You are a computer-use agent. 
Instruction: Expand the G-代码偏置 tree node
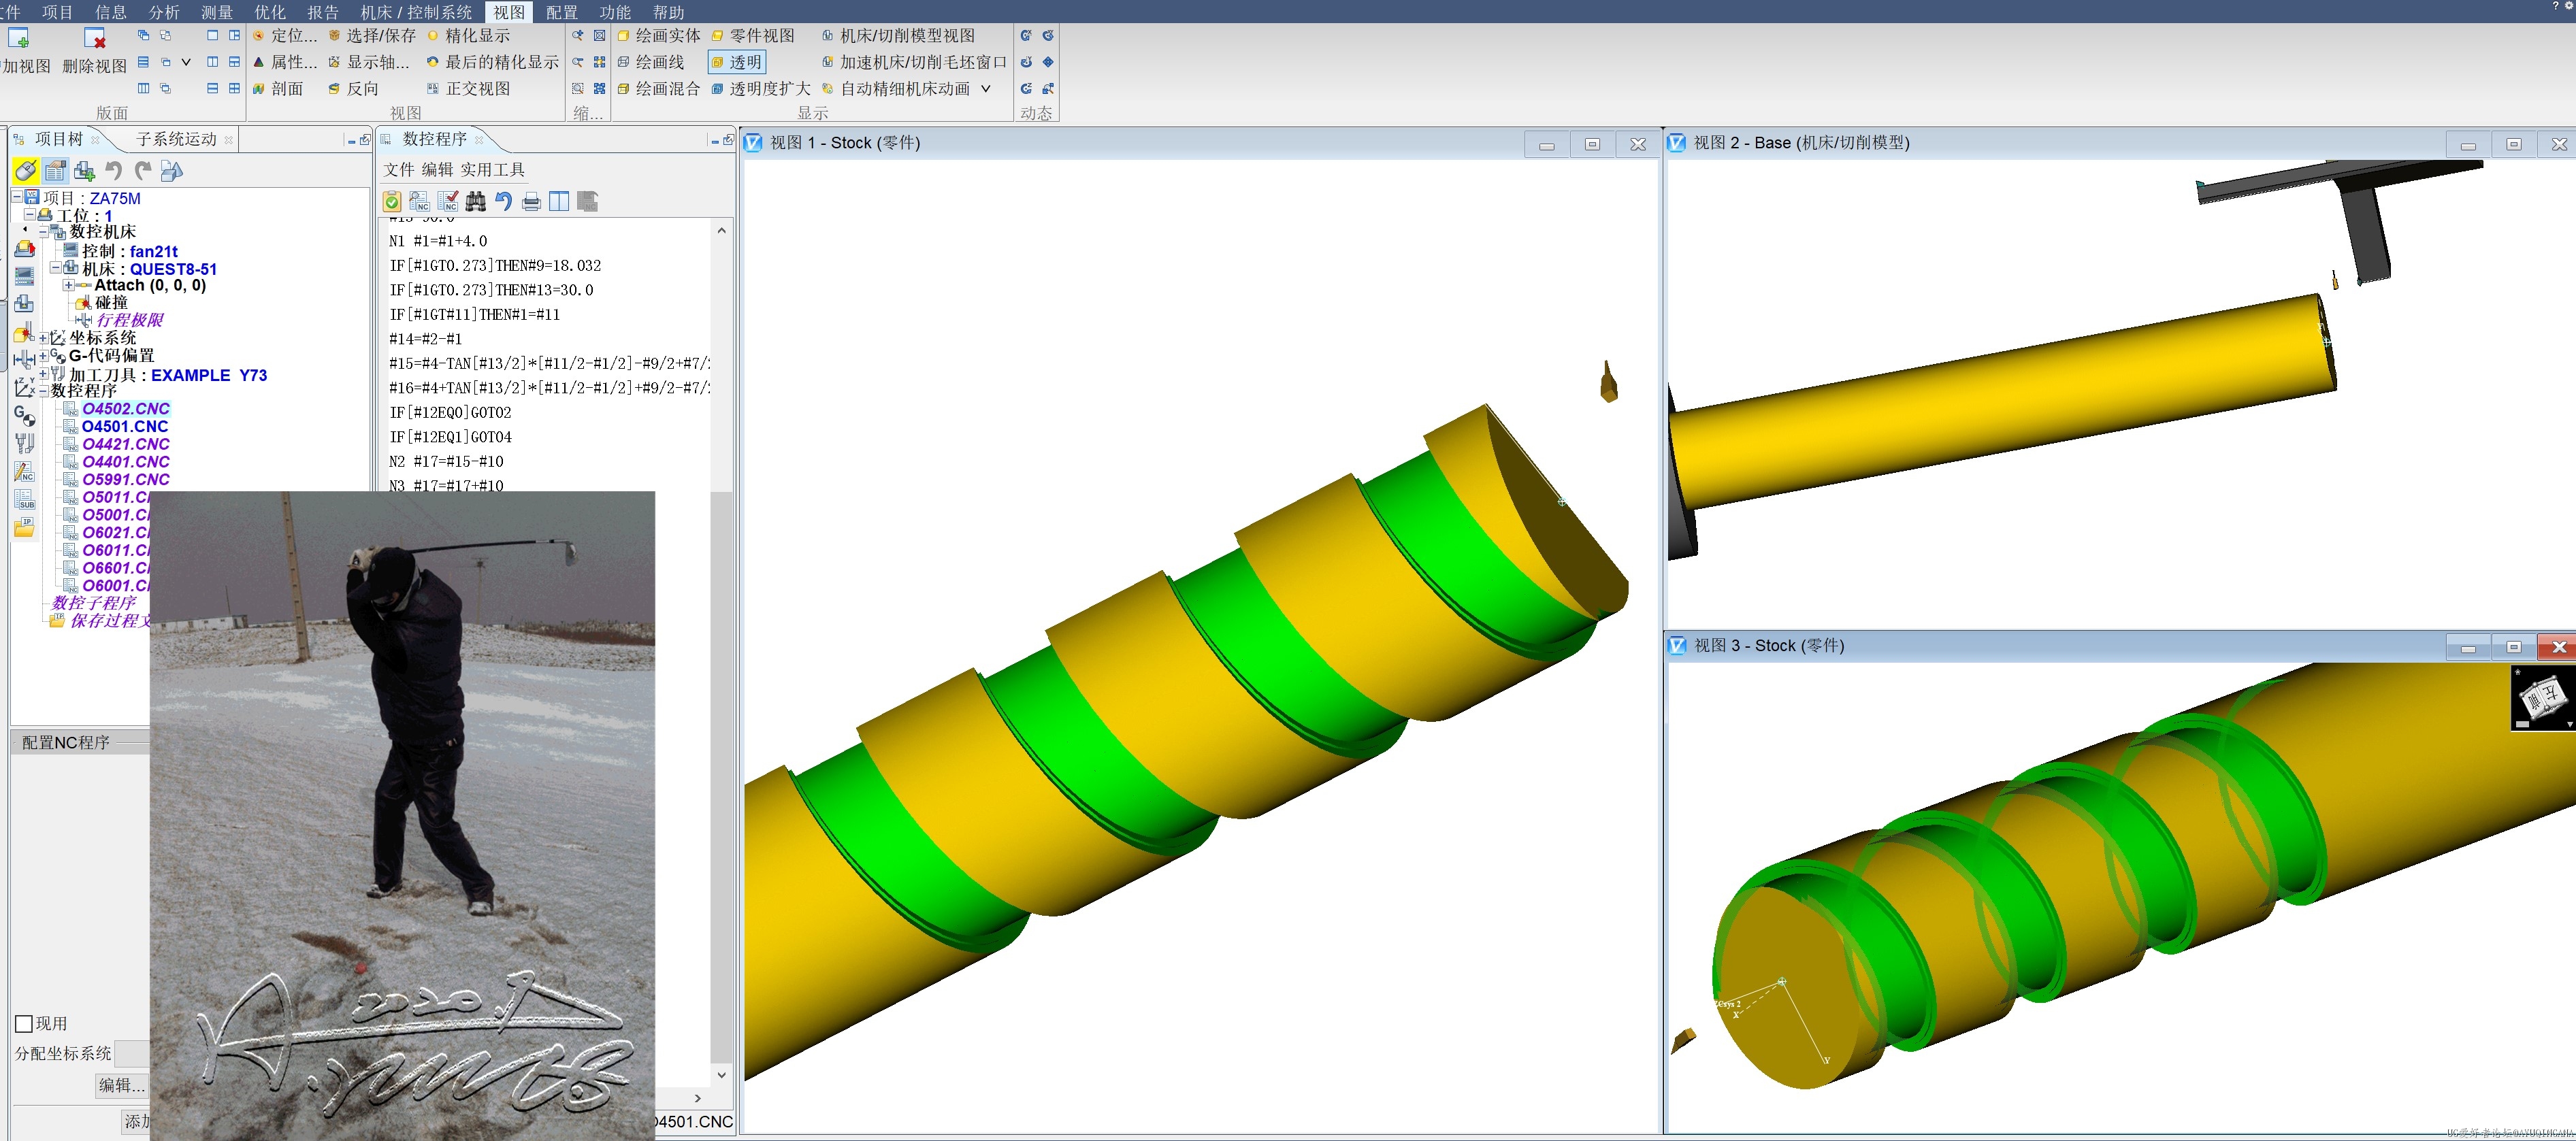(x=43, y=355)
